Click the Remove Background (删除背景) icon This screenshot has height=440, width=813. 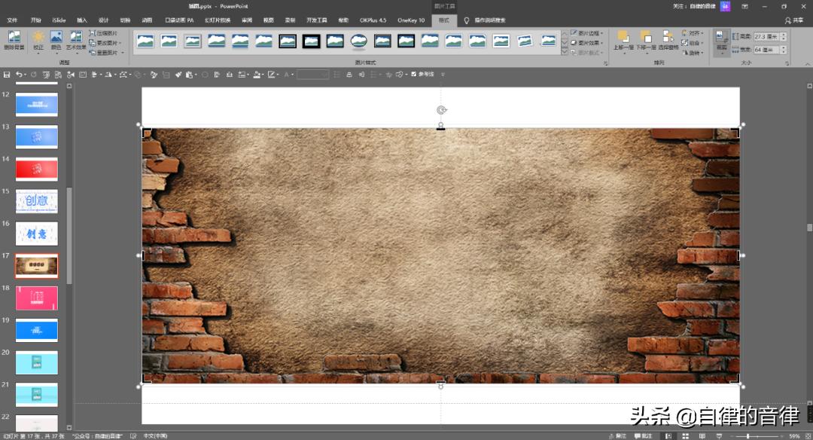pyautogui.click(x=14, y=39)
